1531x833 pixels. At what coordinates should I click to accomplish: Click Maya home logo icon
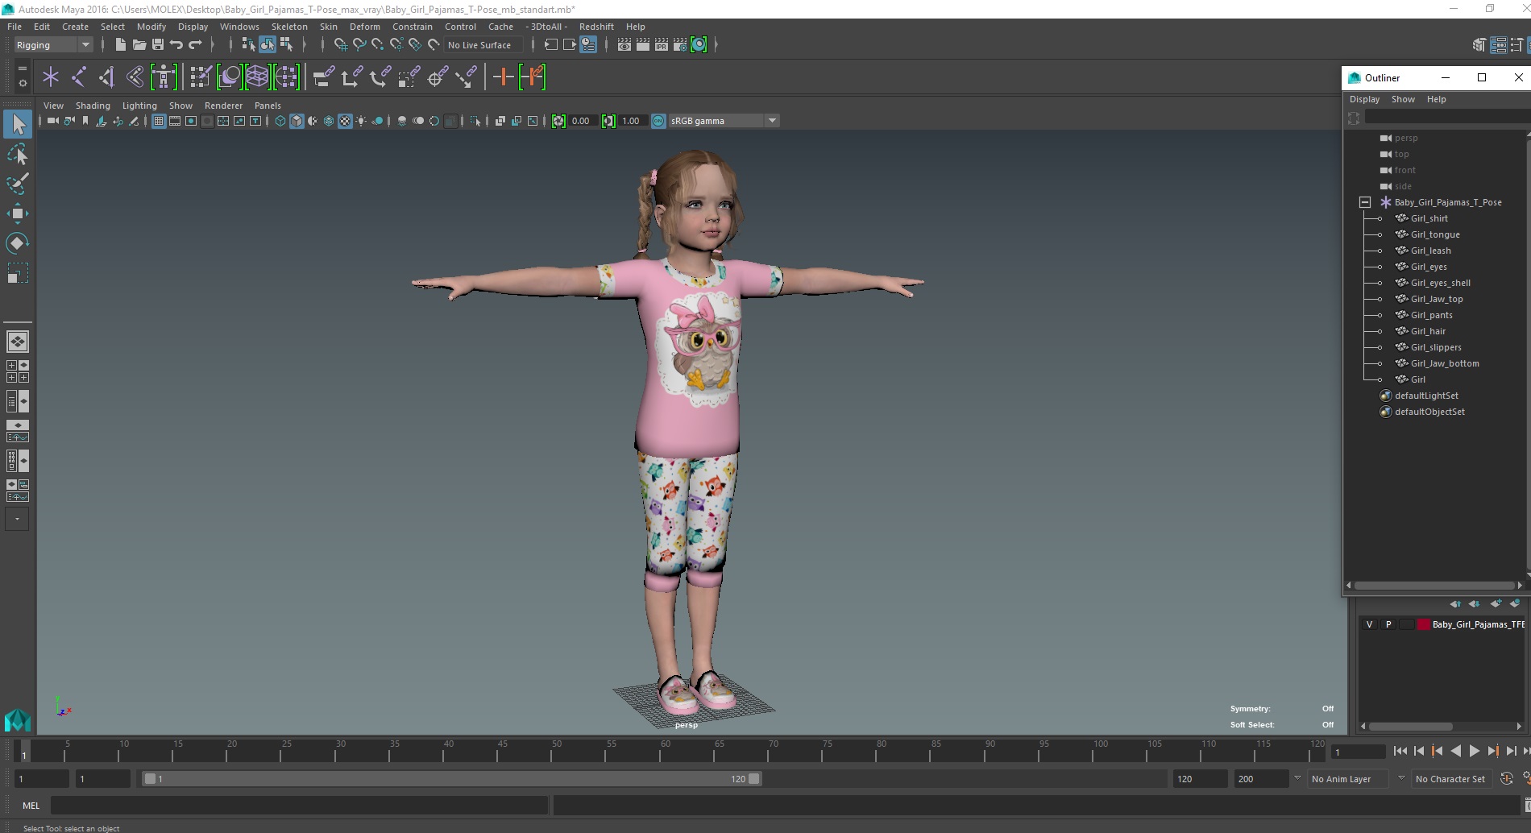(x=18, y=719)
